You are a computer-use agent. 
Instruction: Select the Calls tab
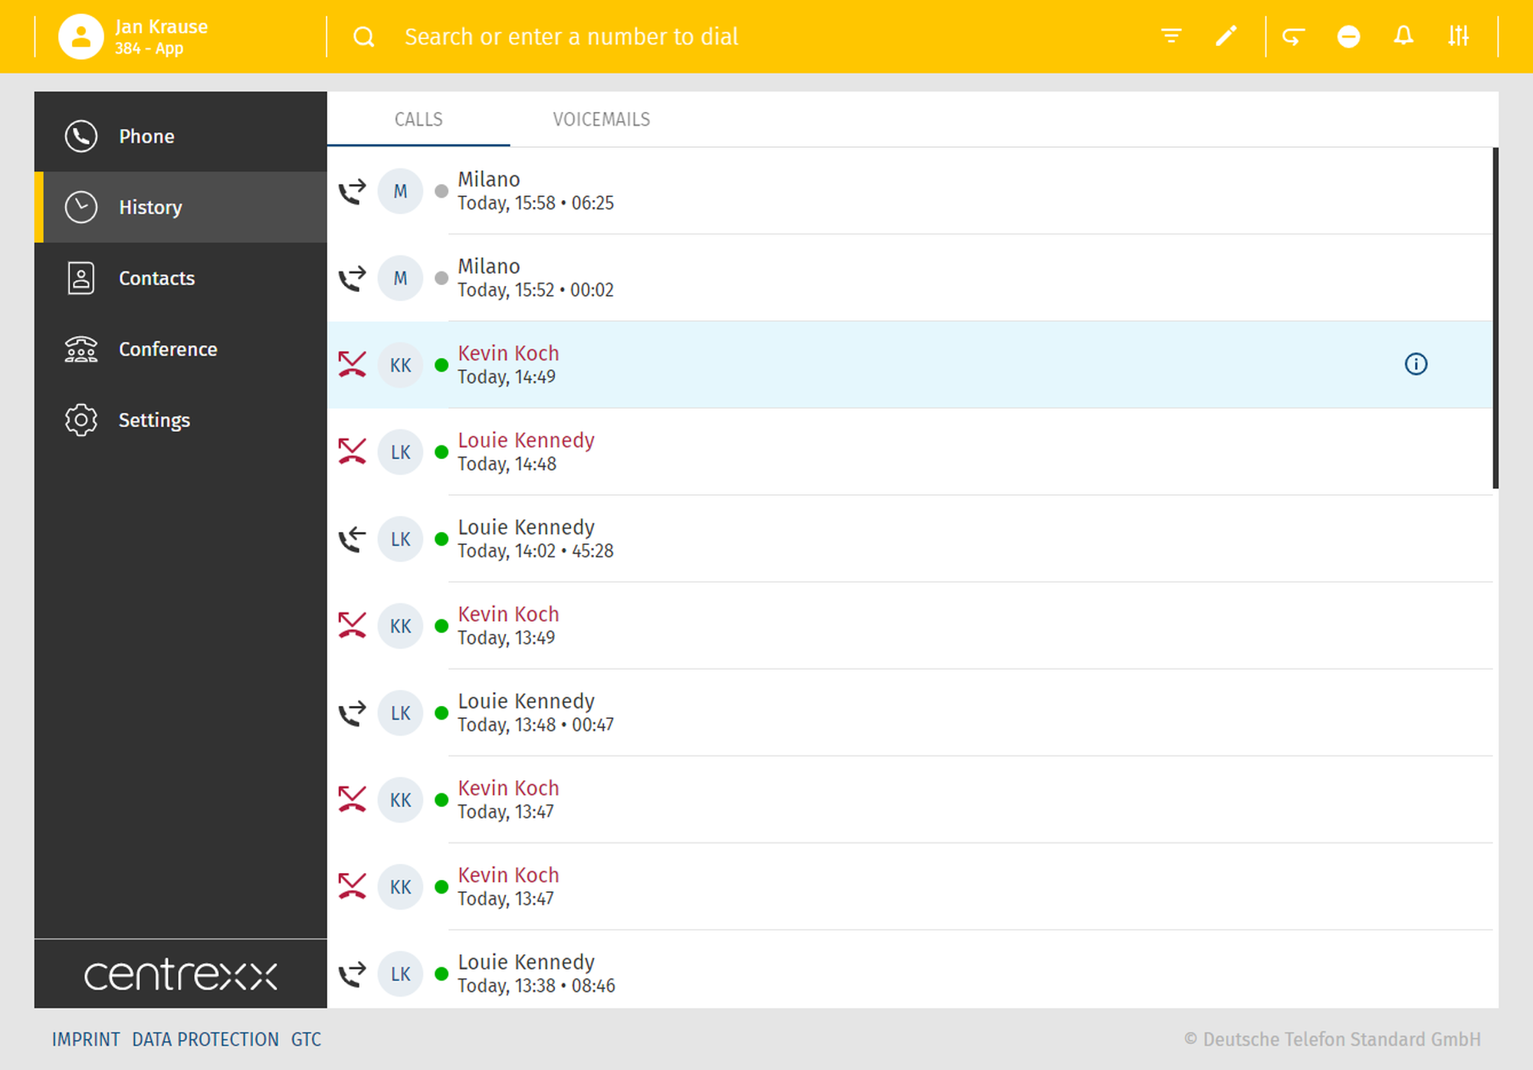[419, 120]
